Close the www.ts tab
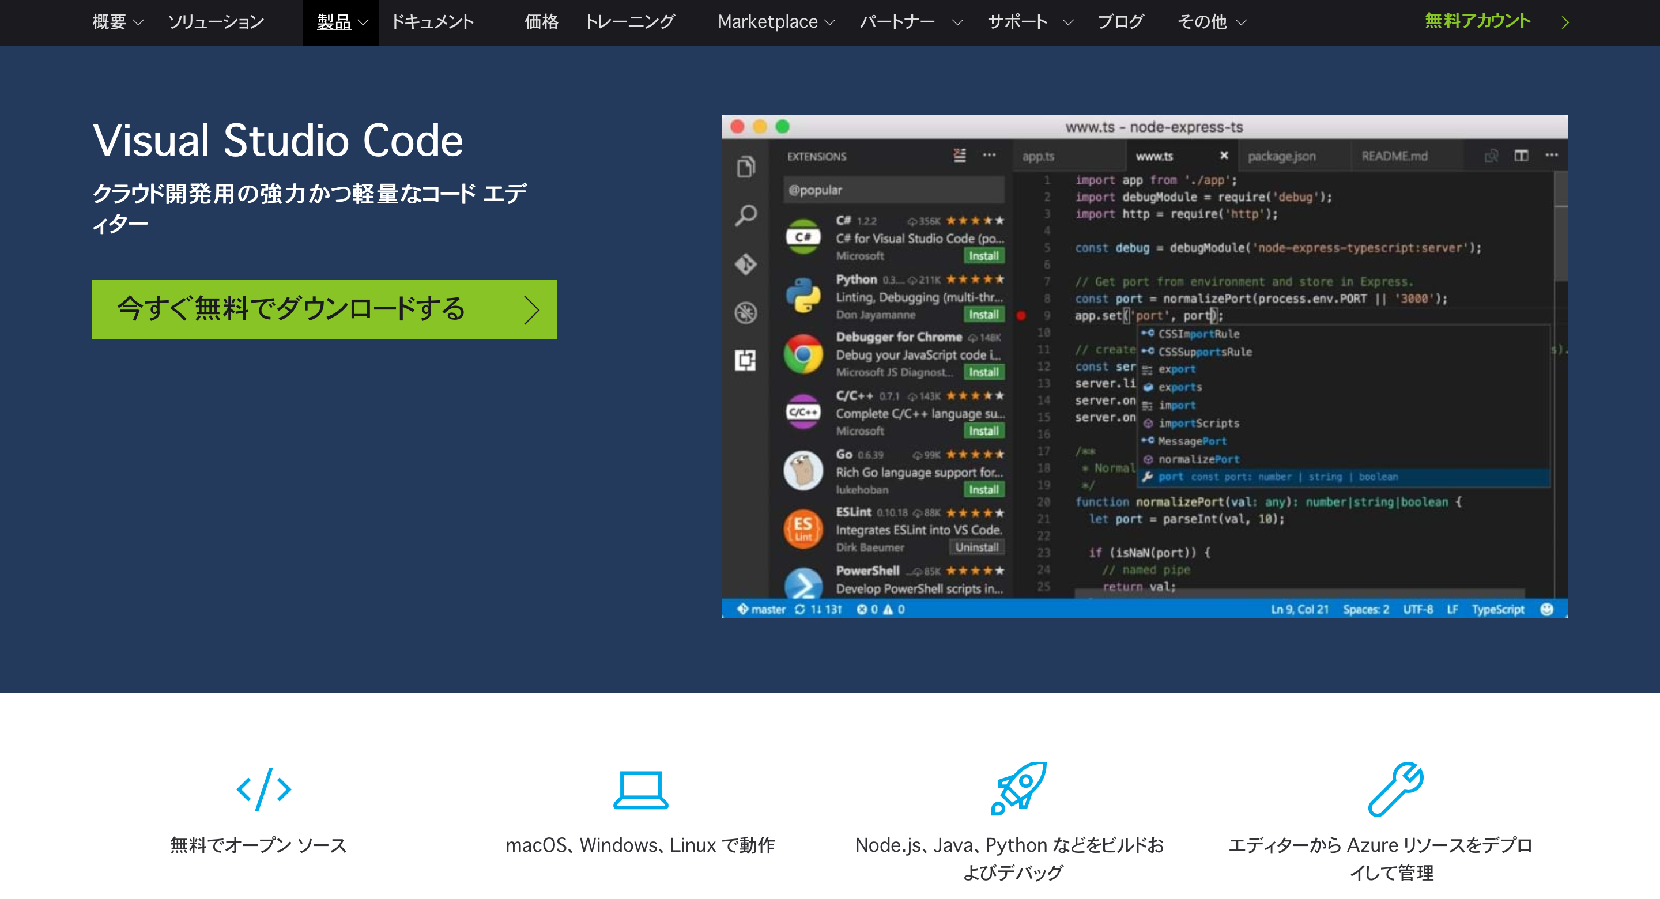 [1224, 156]
